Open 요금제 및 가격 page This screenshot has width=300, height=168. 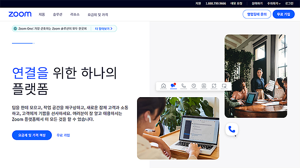click(98, 15)
